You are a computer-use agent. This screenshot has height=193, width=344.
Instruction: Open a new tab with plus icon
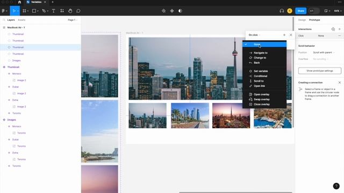[53, 2]
